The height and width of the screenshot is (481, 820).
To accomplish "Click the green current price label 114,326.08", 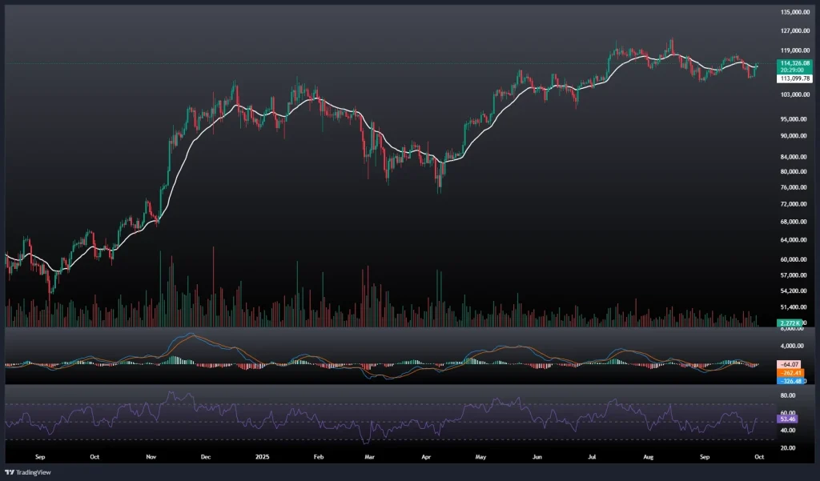I will (x=794, y=62).
